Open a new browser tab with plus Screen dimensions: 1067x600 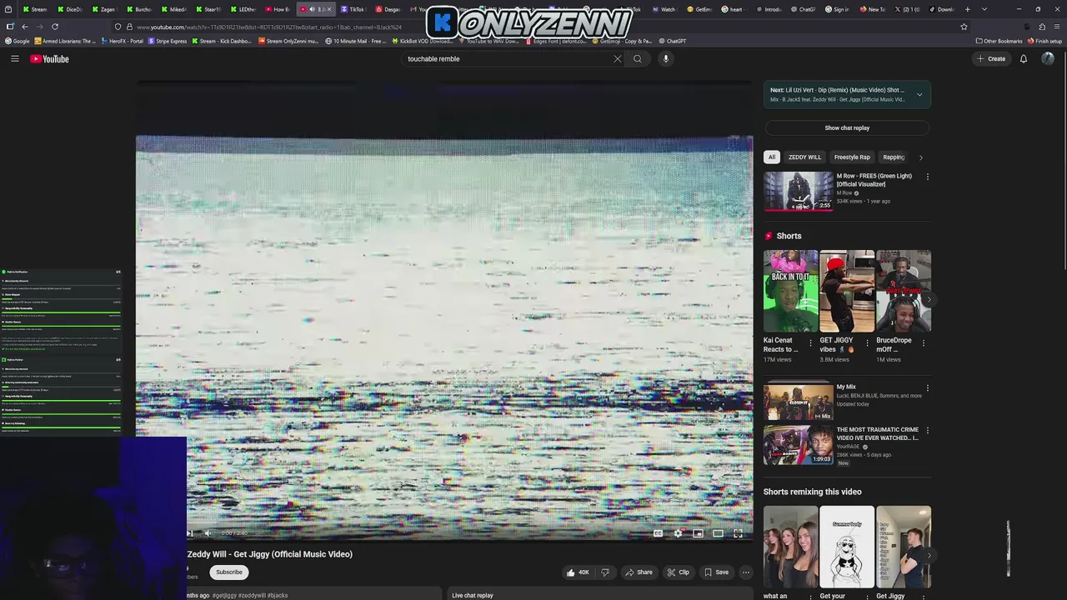pos(967,9)
